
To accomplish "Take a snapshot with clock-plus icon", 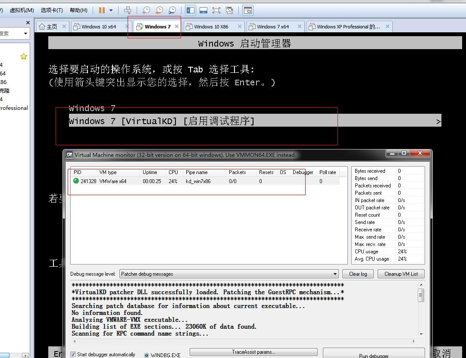I will (146, 10).
